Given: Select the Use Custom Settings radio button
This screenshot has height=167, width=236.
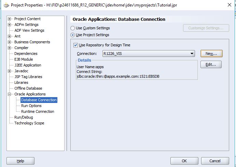Looking at the screenshot, I should pyautogui.click(x=72, y=28).
